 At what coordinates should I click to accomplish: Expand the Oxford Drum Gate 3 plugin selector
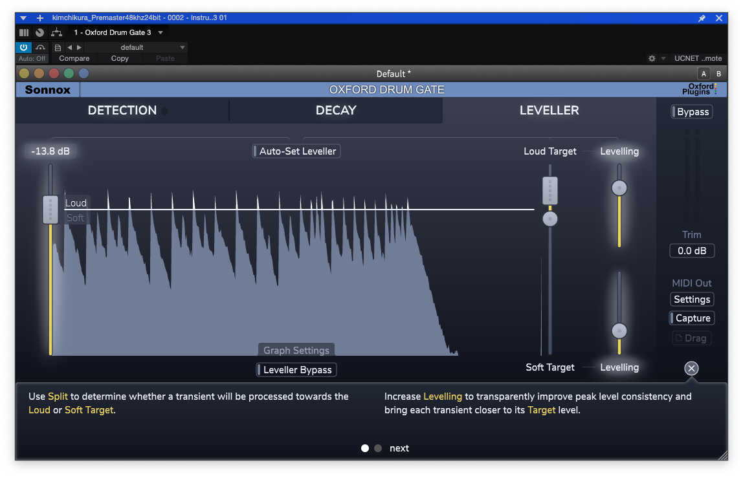point(161,33)
